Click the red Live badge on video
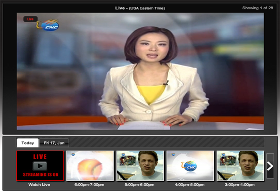Viewport: 280px width, 192px height. click(30, 19)
